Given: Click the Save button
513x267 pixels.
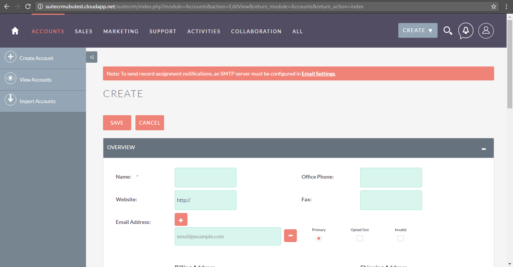Looking at the screenshot, I should pyautogui.click(x=117, y=123).
